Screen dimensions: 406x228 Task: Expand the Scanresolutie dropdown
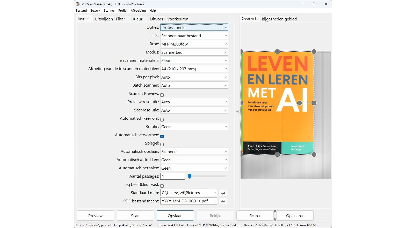[x=194, y=110]
